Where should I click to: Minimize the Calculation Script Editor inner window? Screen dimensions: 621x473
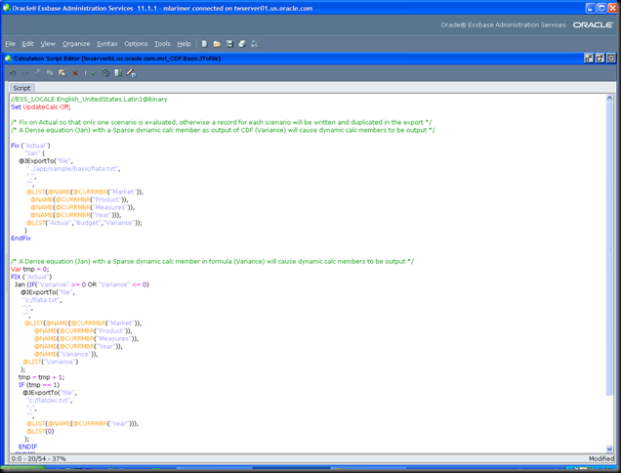589,59
